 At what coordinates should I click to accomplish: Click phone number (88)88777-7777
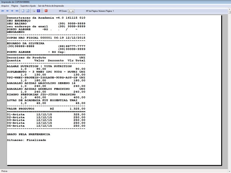[x=72, y=46]
